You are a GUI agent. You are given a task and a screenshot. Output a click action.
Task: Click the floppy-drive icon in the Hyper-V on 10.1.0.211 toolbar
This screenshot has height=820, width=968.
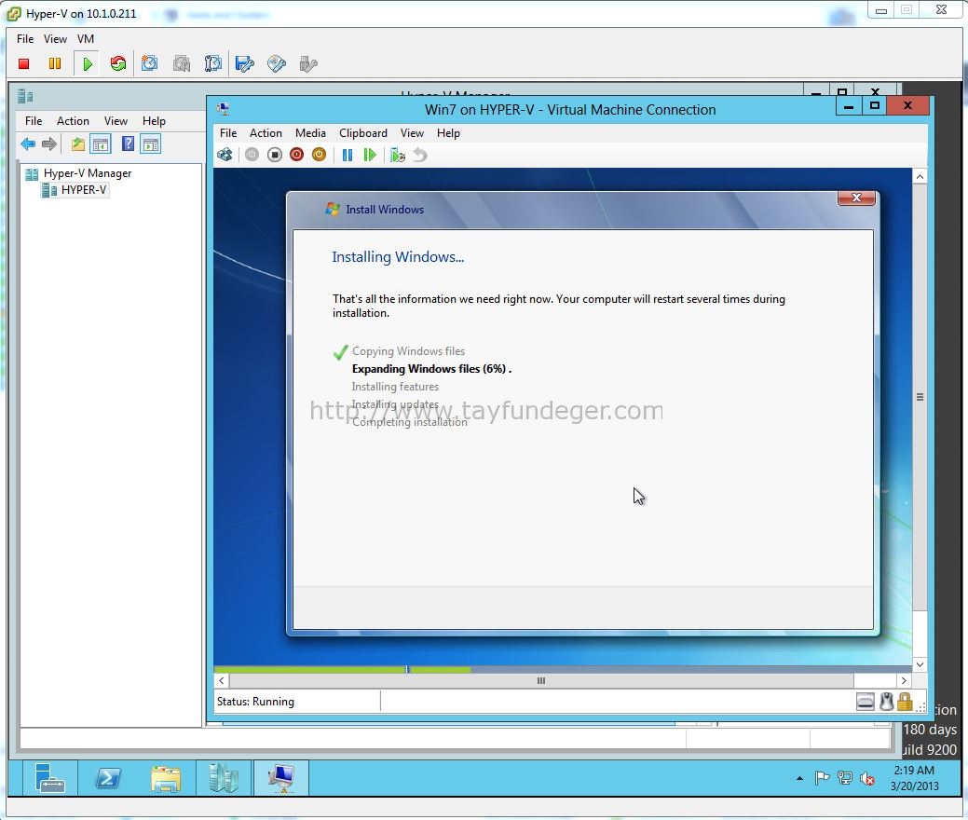245,63
